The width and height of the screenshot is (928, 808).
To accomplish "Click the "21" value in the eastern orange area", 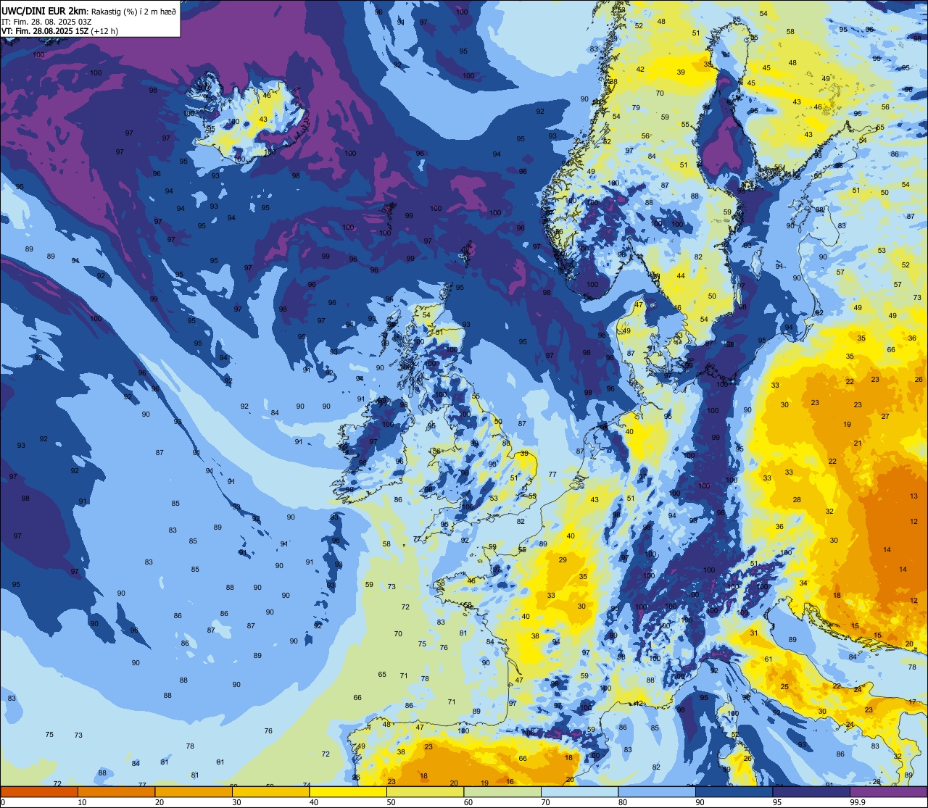I will (858, 443).
